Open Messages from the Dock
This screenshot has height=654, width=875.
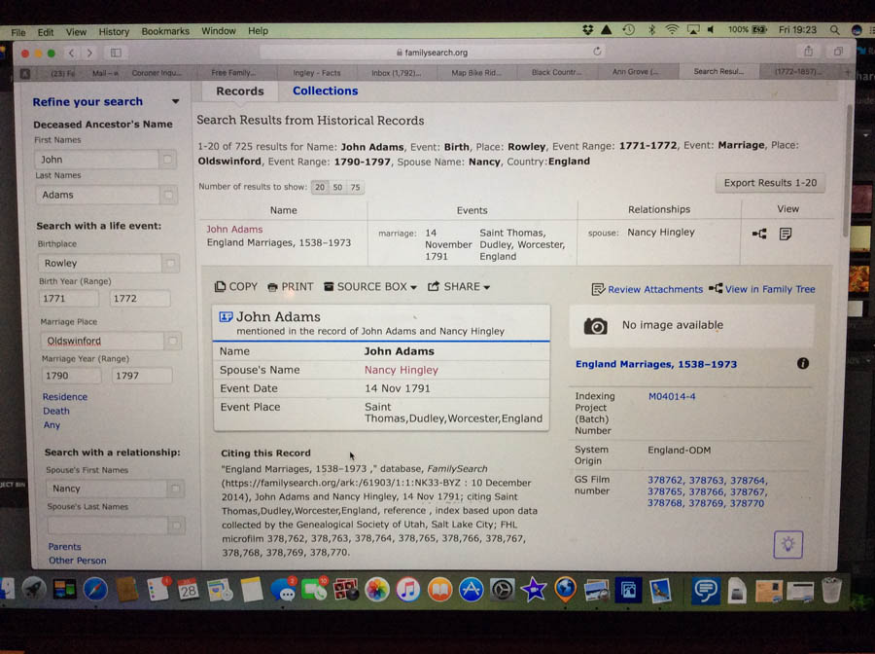(284, 590)
